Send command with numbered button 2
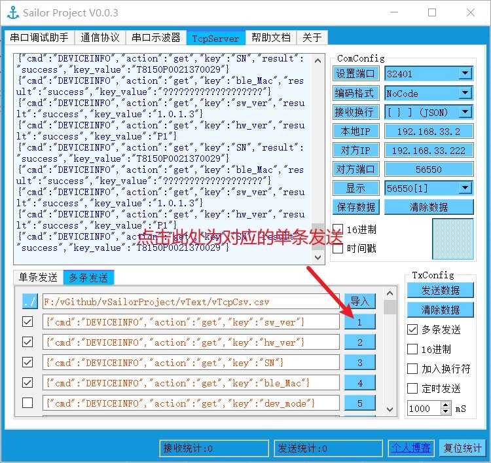The width and height of the screenshot is (491, 463). 360,343
